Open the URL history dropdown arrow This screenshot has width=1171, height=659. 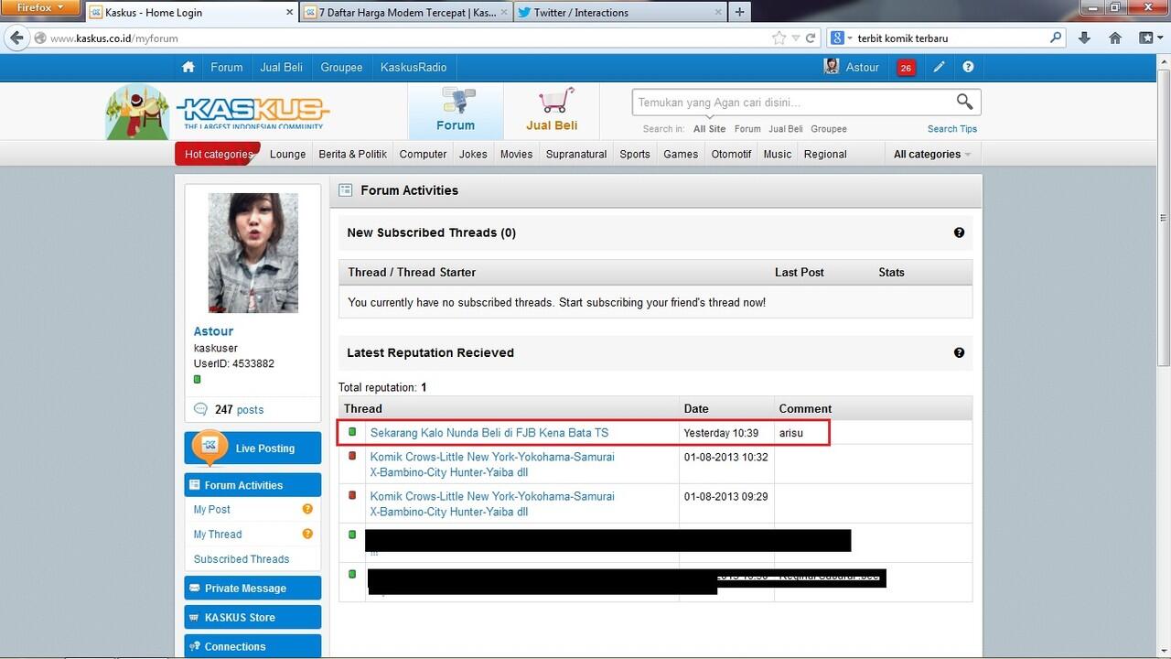click(x=796, y=38)
